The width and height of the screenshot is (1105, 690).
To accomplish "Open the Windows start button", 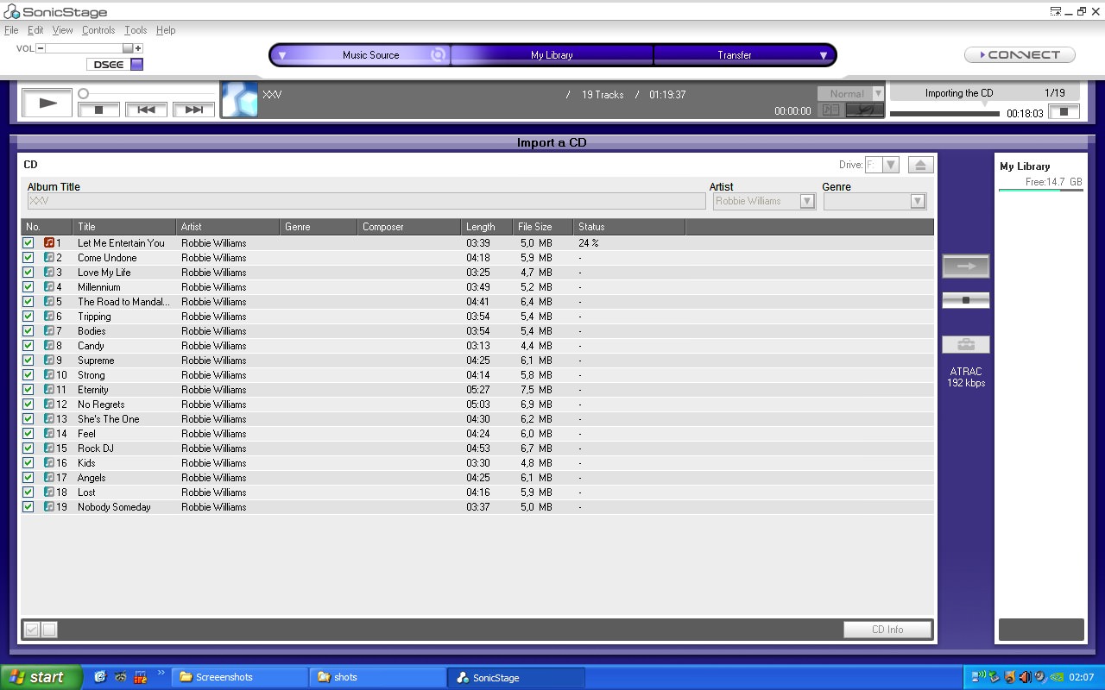I will coord(41,677).
